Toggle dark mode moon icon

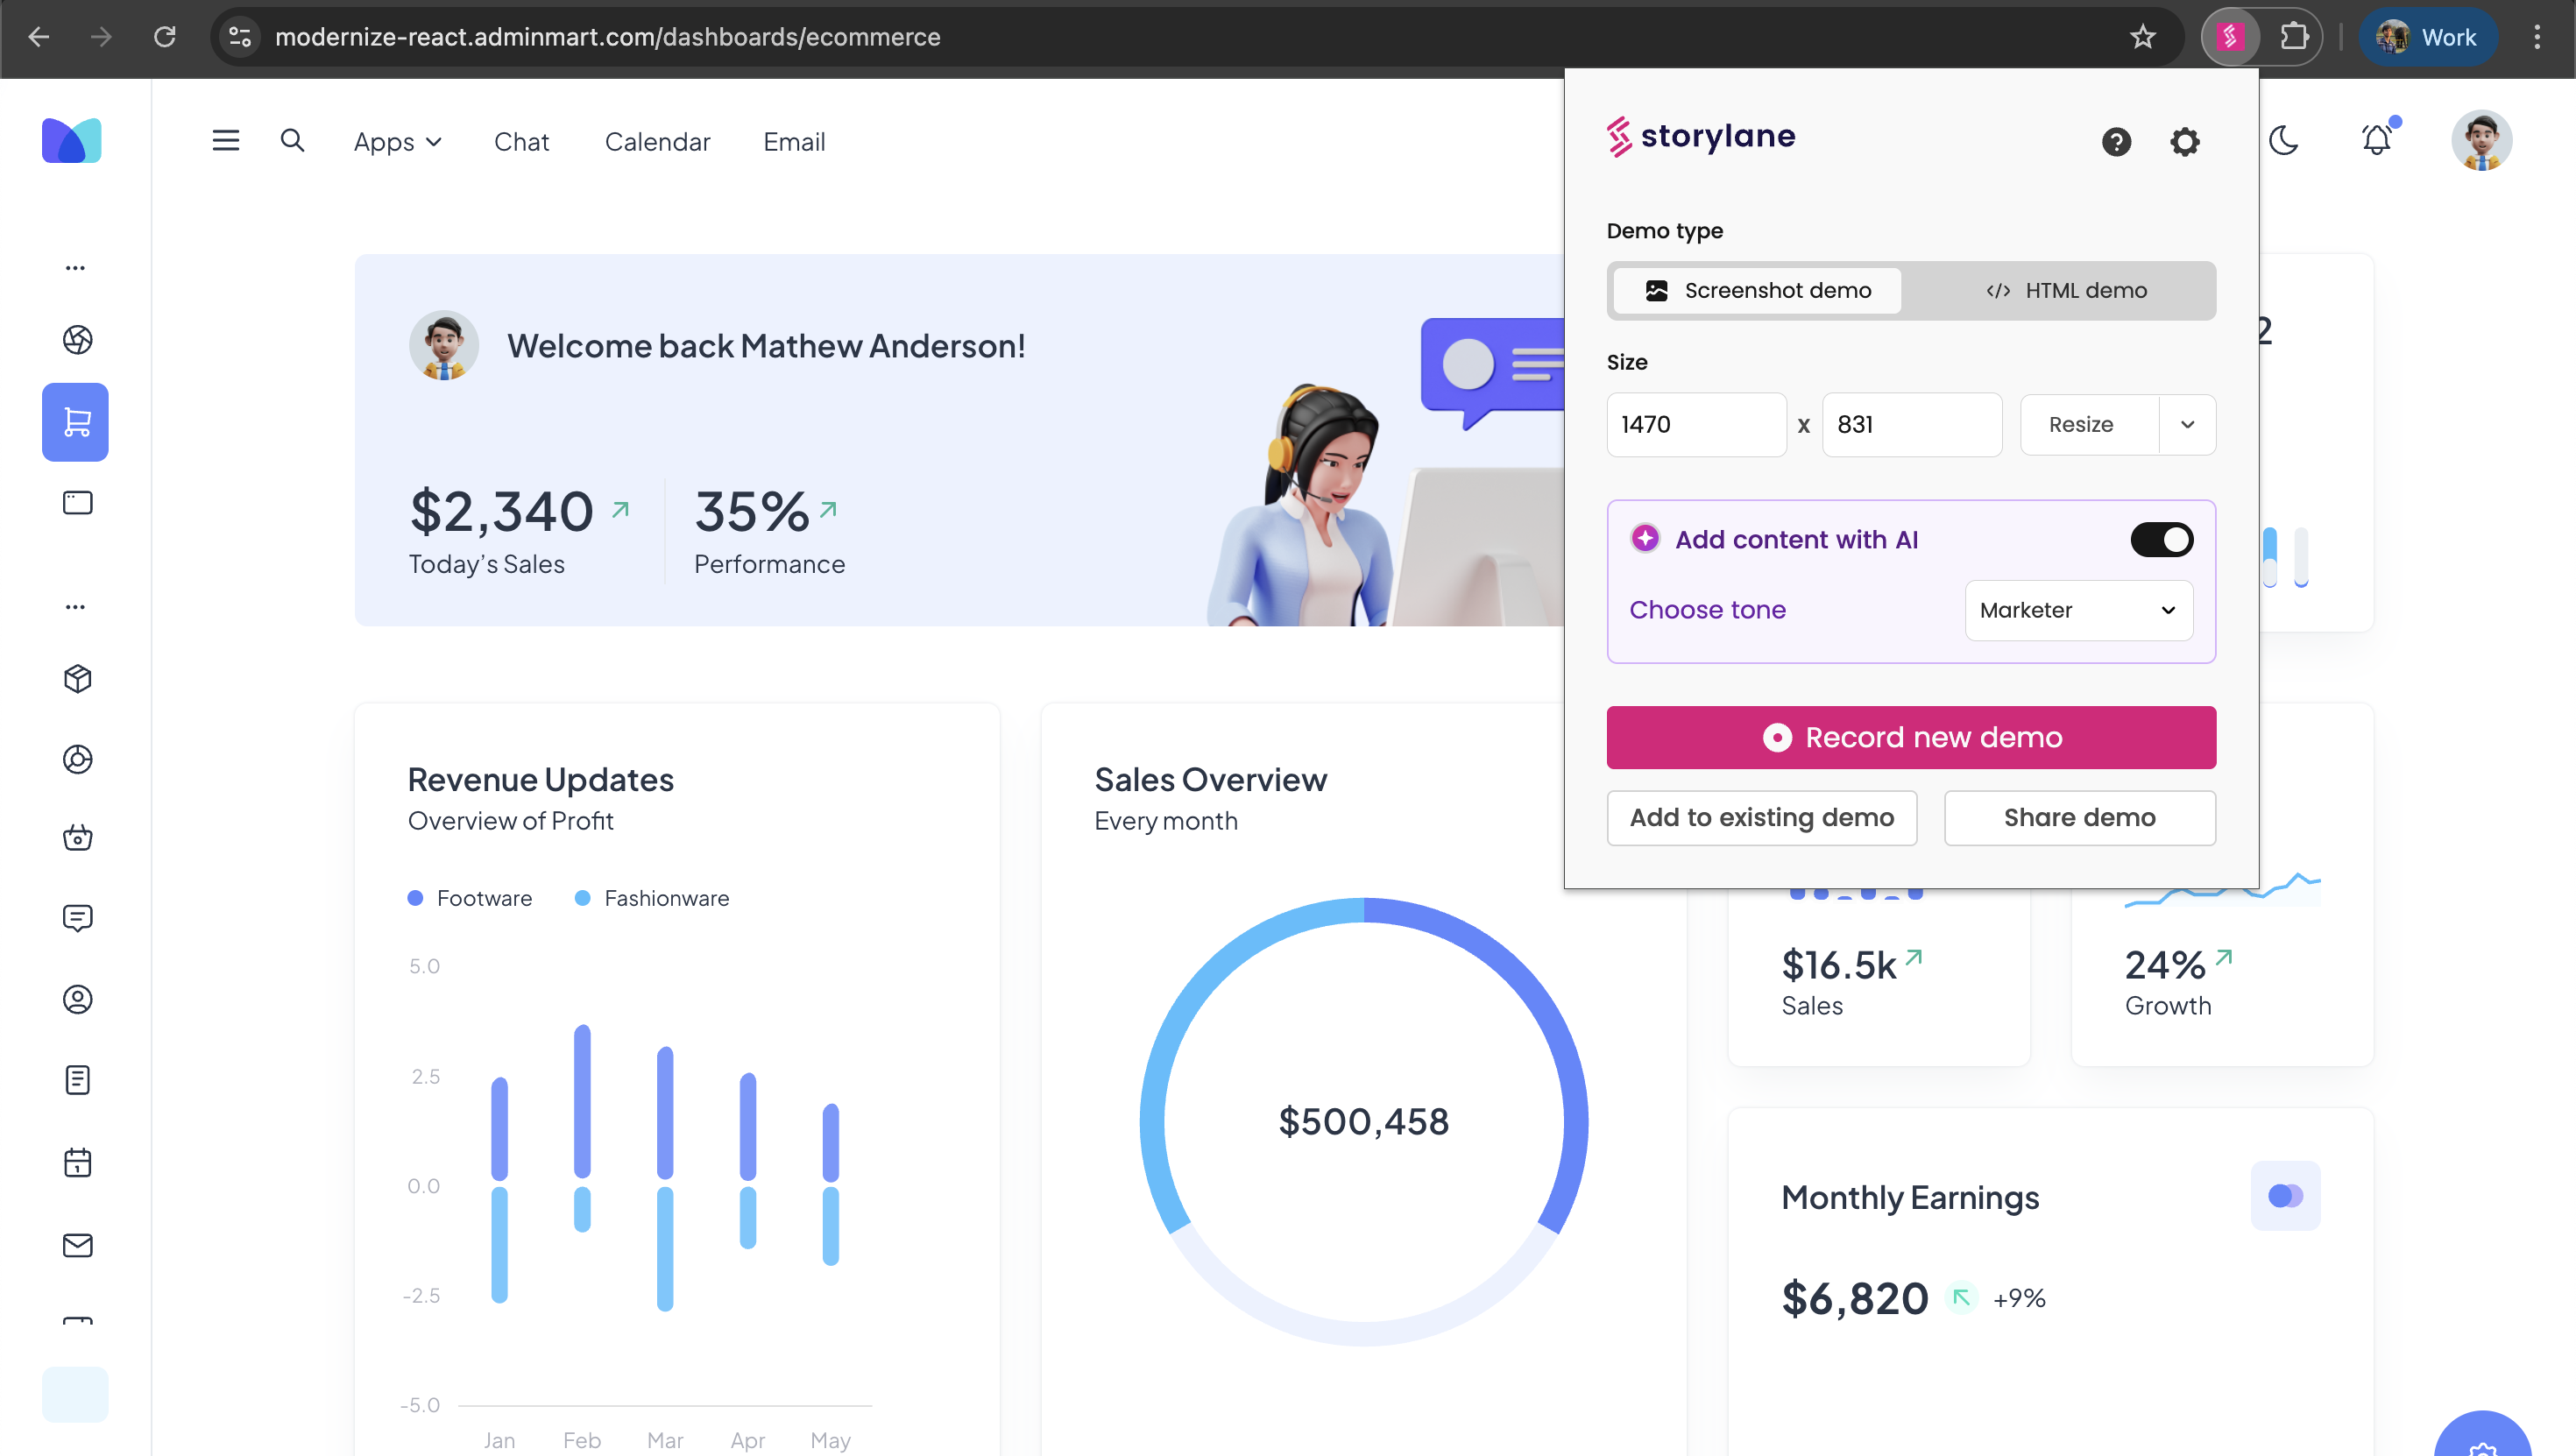click(x=2284, y=140)
